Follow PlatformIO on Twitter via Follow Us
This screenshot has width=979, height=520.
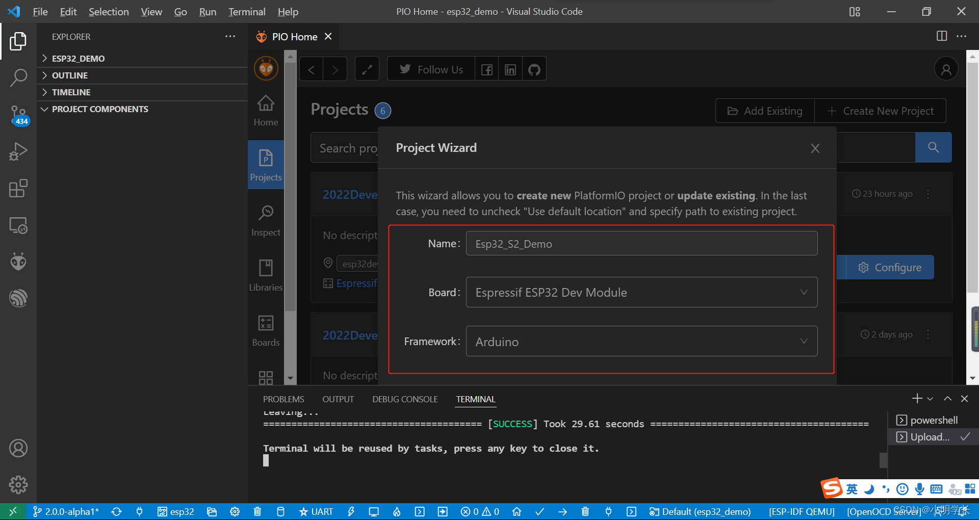[x=431, y=69]
